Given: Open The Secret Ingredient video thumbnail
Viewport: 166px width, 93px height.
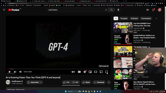Looking at the screenshot, I should [x=123, y=74].
